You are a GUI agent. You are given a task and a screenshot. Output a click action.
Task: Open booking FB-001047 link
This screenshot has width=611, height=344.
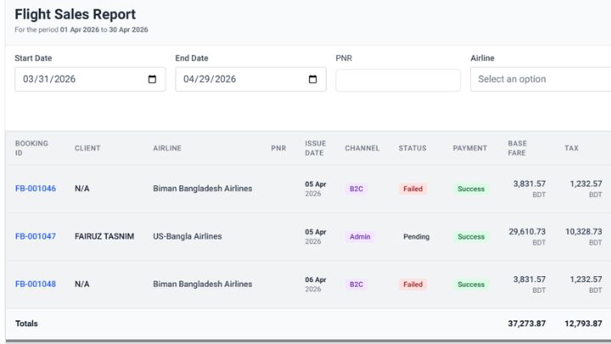tap(36, 237)
